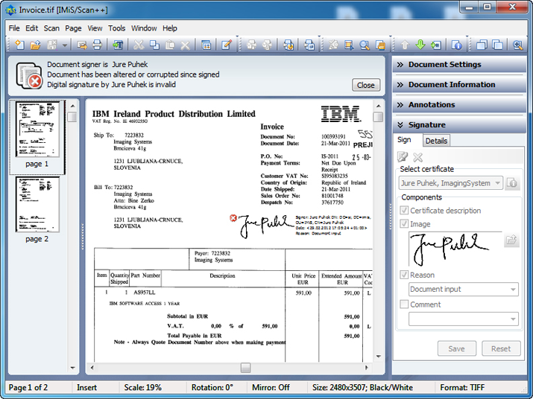533x399 pixels.
Task: Click document view scroll right arrow
Action: [x=367, y=368]
